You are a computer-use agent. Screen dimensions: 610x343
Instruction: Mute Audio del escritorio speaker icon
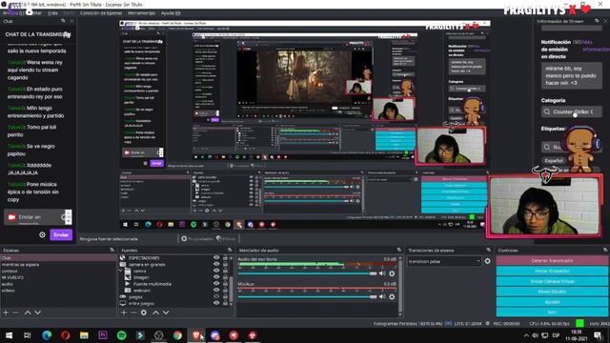(382, 273)
